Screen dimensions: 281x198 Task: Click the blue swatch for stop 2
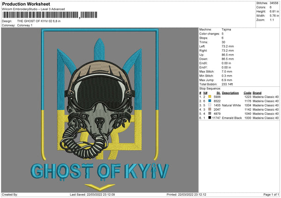(210, 101)
